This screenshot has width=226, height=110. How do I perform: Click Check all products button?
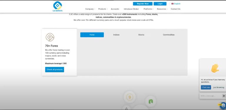(x=54, y=70)
